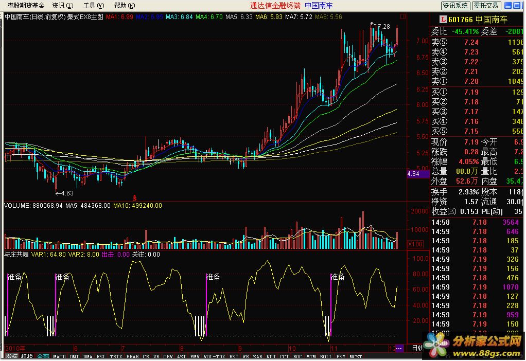This screenshot has width=526, height=361.
Task: Click the 秦式EX8主图 chart title label
Action: (x=85, y=17)
